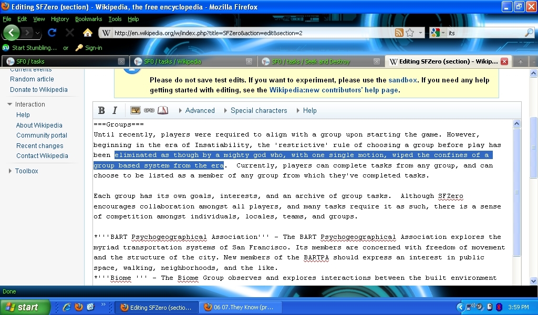Switch to the 'SF0 / tasks' tab
This screenshot has width=538, height=315.
(64, 61)
